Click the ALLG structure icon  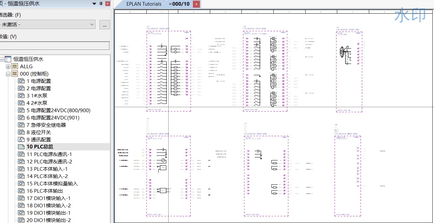point(15,66)
